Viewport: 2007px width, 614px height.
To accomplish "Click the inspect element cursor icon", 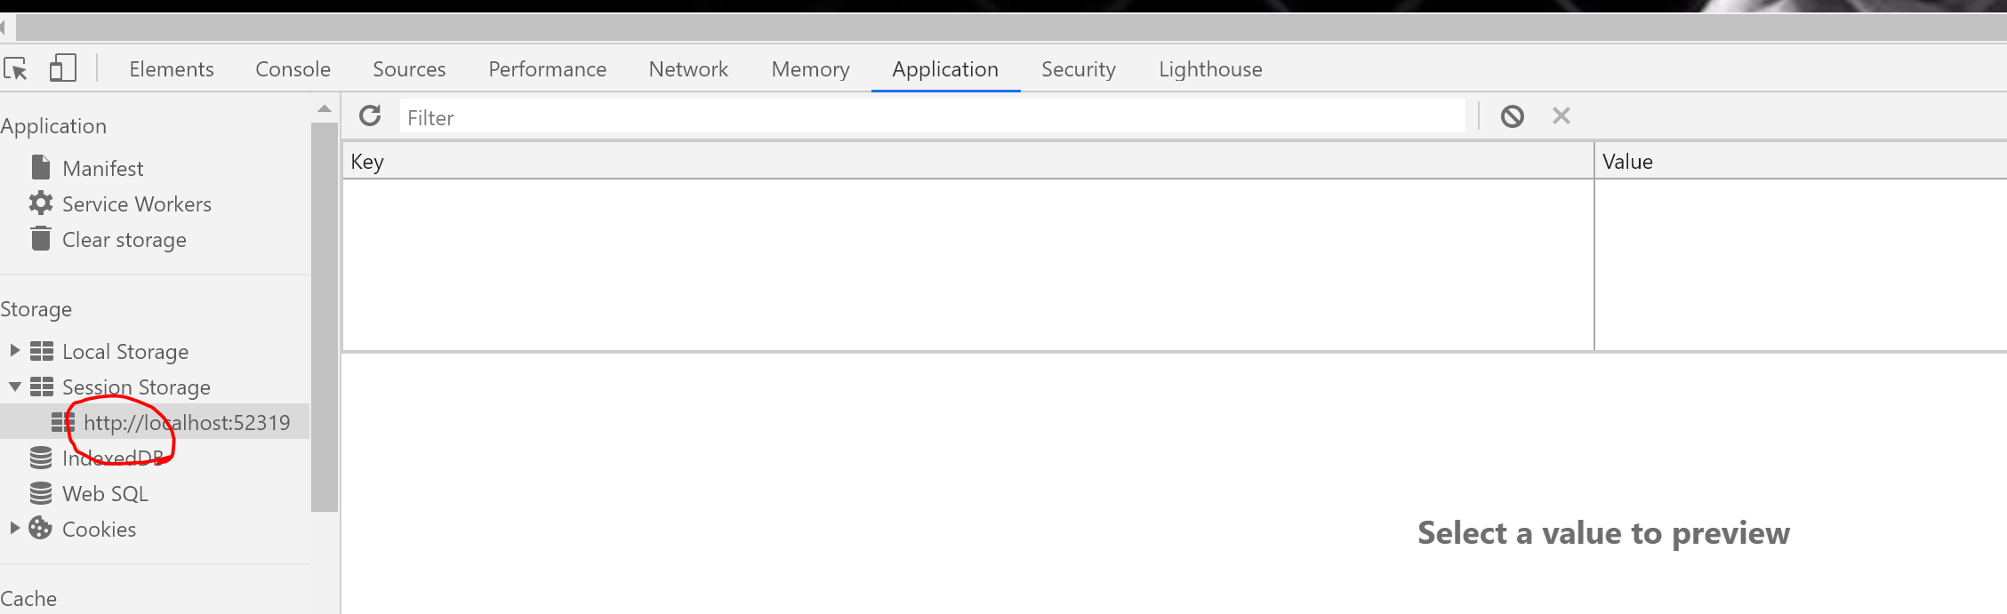I will [16, 68].
